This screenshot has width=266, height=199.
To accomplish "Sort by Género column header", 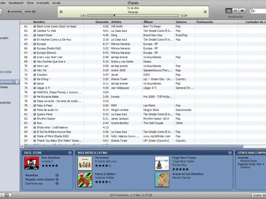I will (x=185, y=22).
